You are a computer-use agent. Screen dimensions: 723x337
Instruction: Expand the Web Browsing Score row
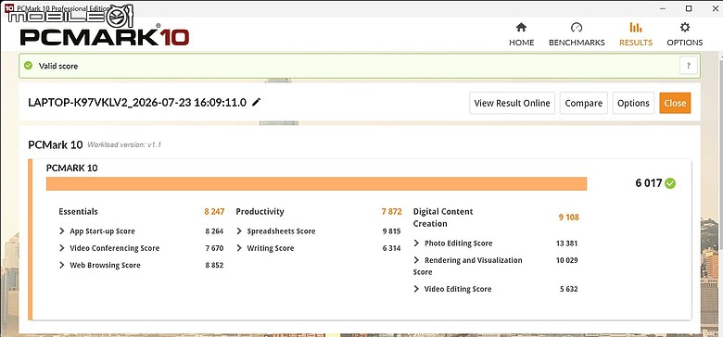click(62, 265)
